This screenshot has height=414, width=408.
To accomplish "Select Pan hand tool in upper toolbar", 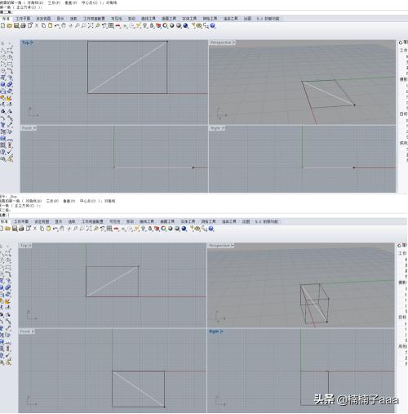I will [x=64, y=25].
